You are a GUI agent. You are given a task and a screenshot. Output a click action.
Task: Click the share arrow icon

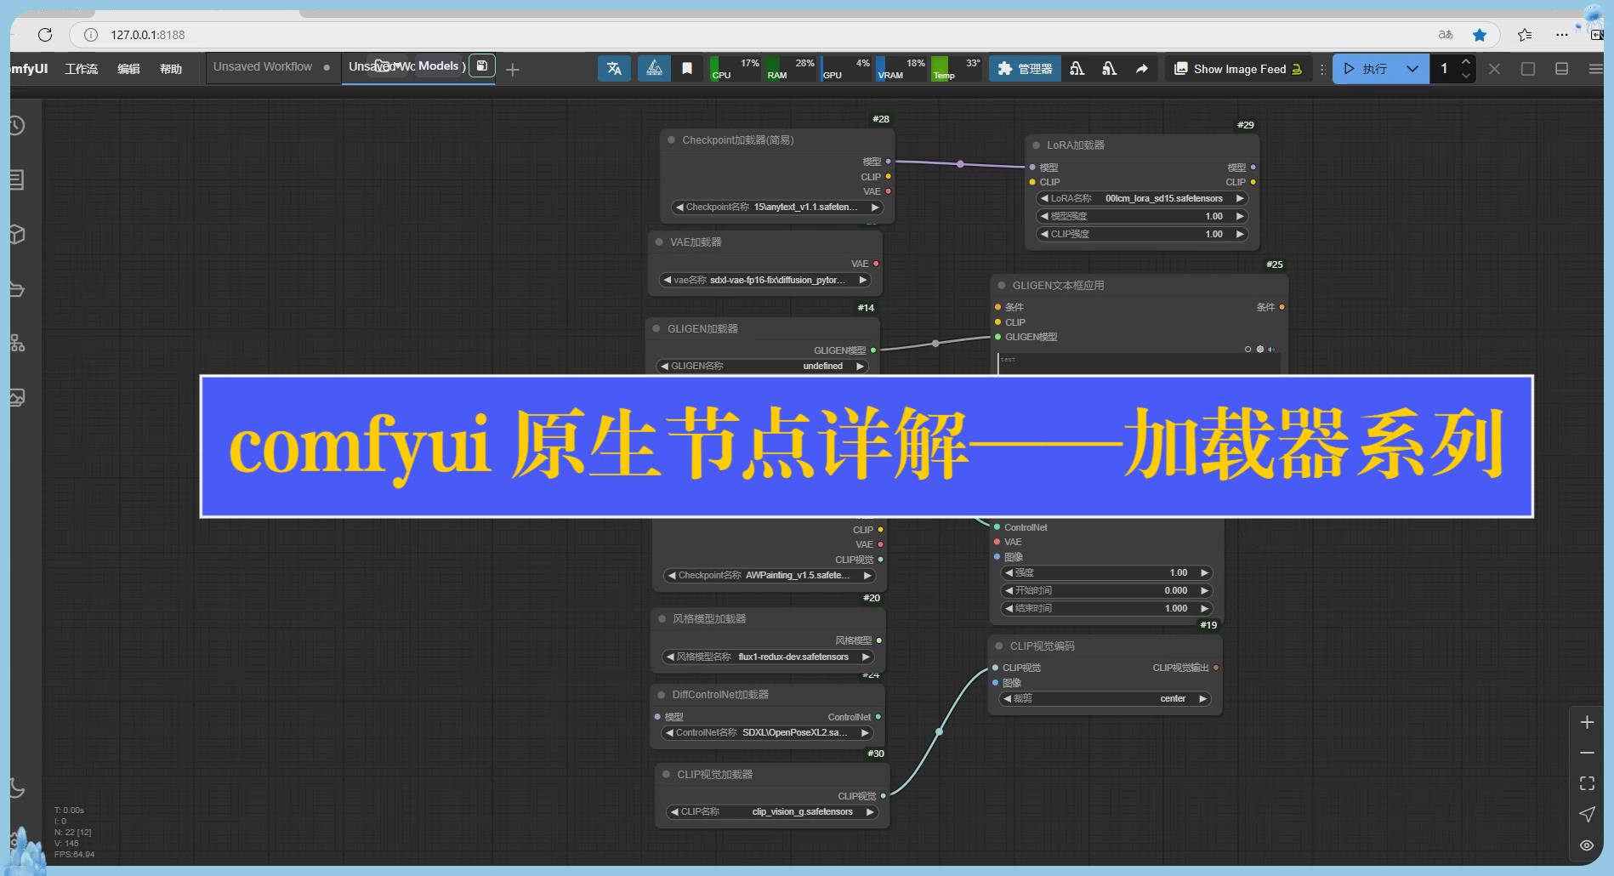pos(1141,69)
